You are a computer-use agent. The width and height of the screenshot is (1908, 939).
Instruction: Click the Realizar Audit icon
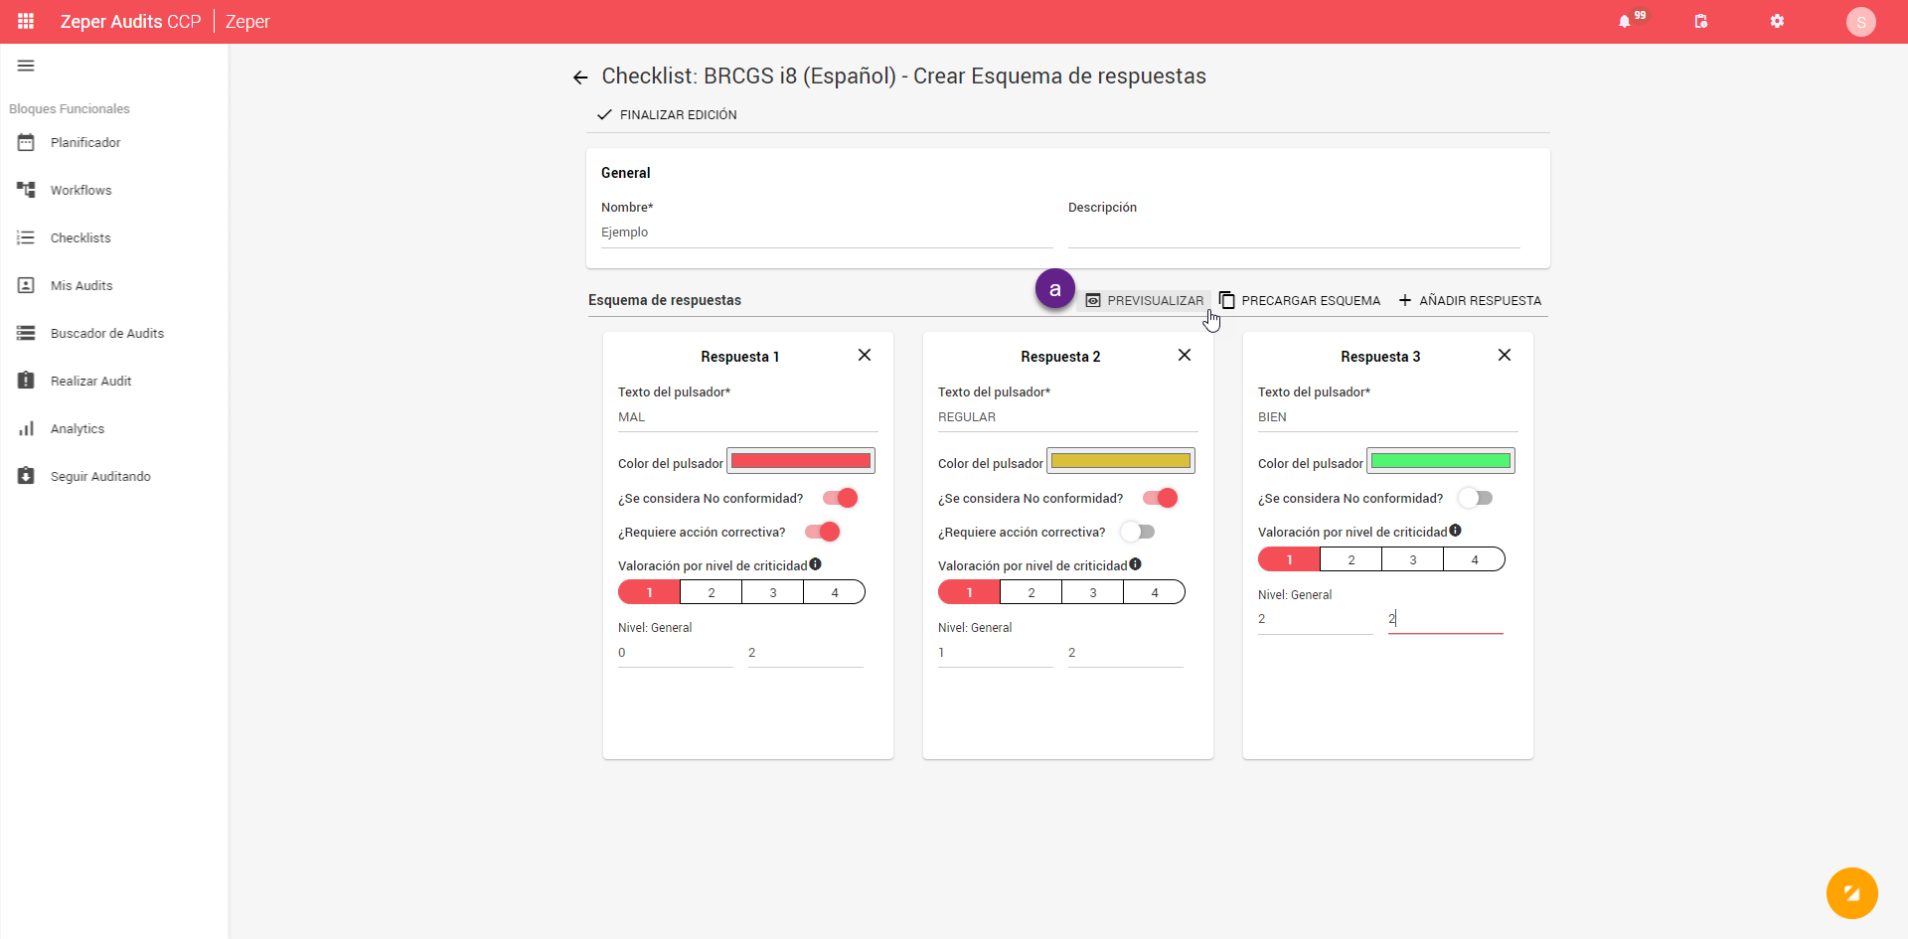point(26,381)
